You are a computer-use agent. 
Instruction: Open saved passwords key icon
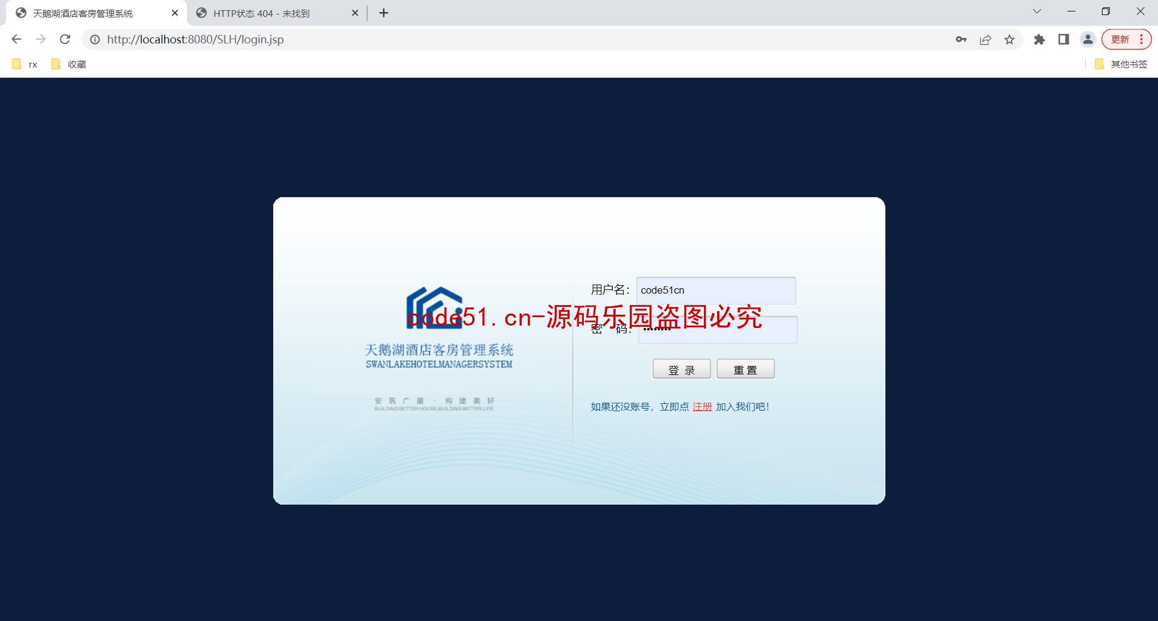click(x=961, y=39)
